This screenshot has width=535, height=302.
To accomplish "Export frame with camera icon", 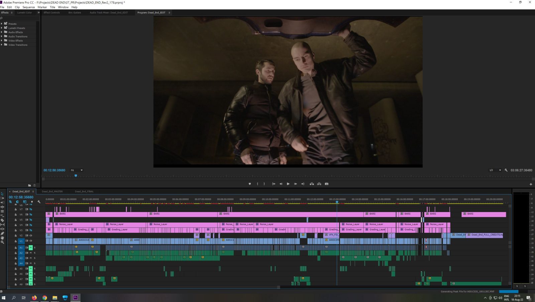I will (327, 184).
